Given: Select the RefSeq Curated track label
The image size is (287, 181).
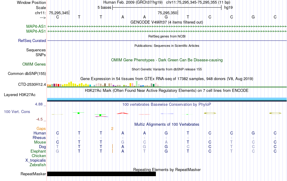Looking at the screenshot, I should tap(32, 40).
